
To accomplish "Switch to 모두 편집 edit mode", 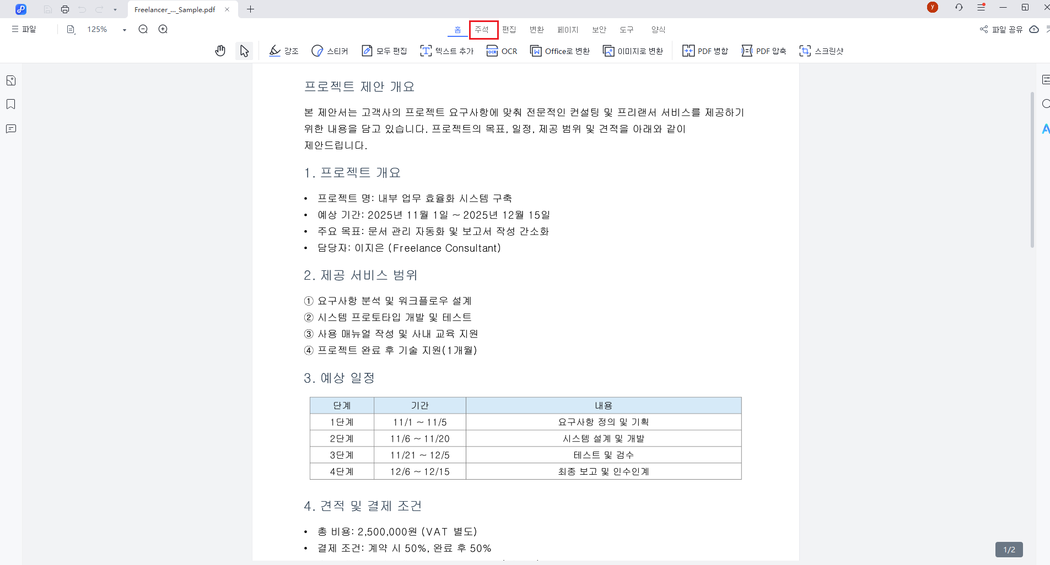I will click(384, 51).
